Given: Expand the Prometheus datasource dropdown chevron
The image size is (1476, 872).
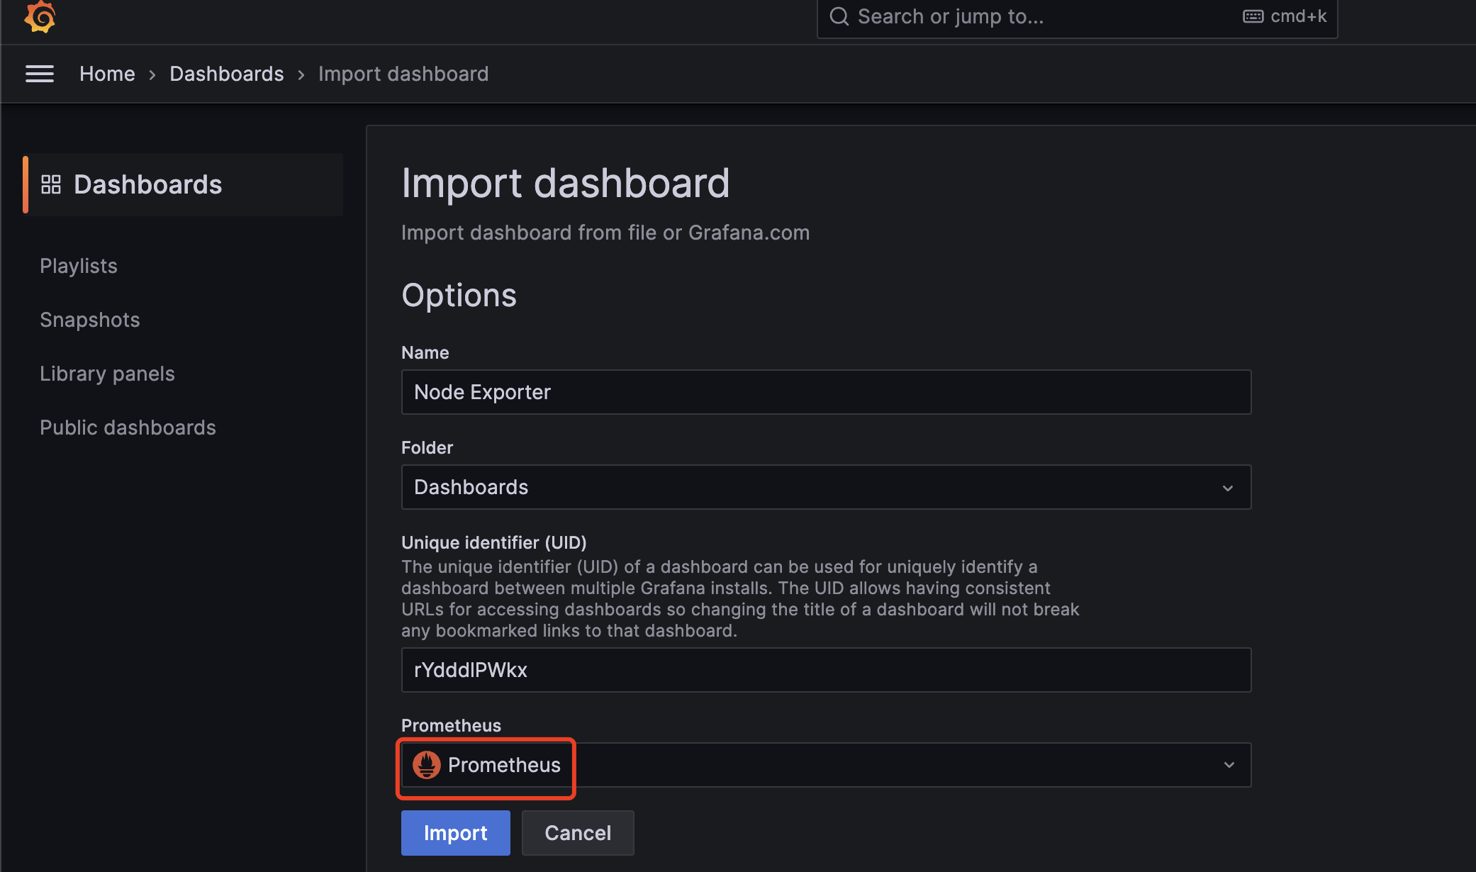Looking at the screenshot, I should pyautogui.click(x=1229, y=765).
